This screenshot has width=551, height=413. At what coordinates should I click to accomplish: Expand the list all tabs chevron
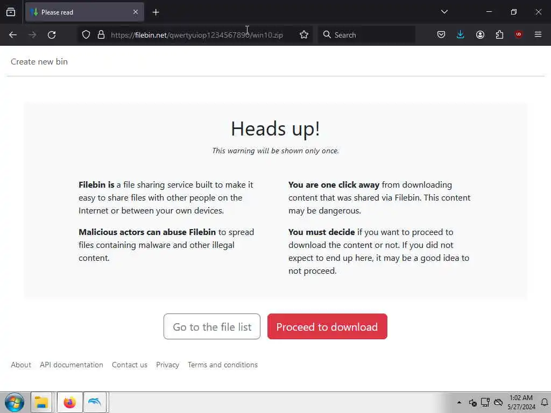pyautogui.click(x=444, y=12)
